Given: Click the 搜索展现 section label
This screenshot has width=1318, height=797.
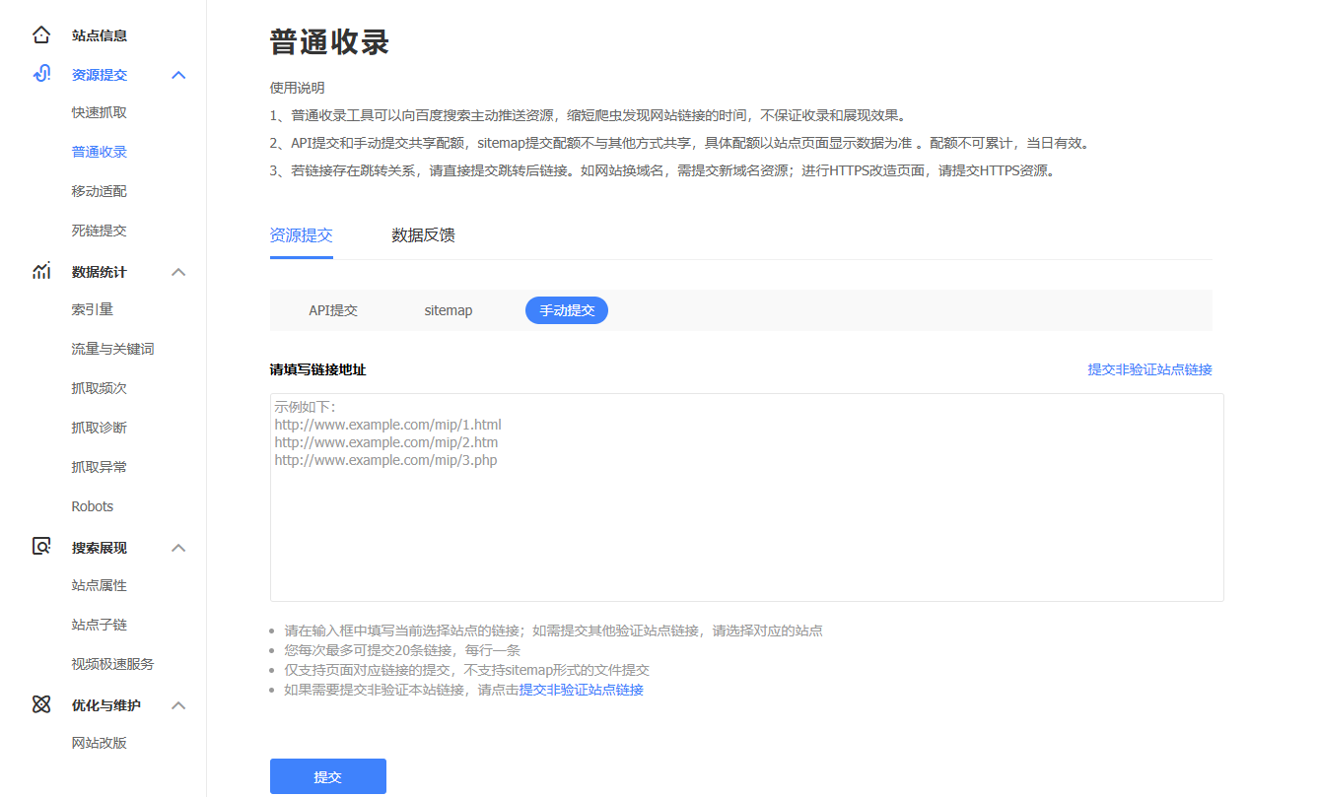Looking at the screenshot, I should (100, 548).
